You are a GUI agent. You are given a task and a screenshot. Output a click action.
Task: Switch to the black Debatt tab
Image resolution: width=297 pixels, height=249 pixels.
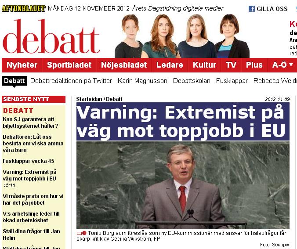(14, 81)
